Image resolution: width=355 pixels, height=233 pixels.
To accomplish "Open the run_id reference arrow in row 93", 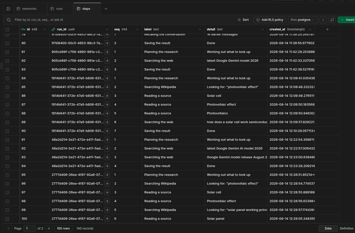I will tap(107, 157).
